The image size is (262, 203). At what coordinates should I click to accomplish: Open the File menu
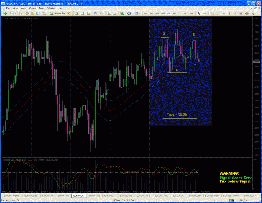point(8,8)
